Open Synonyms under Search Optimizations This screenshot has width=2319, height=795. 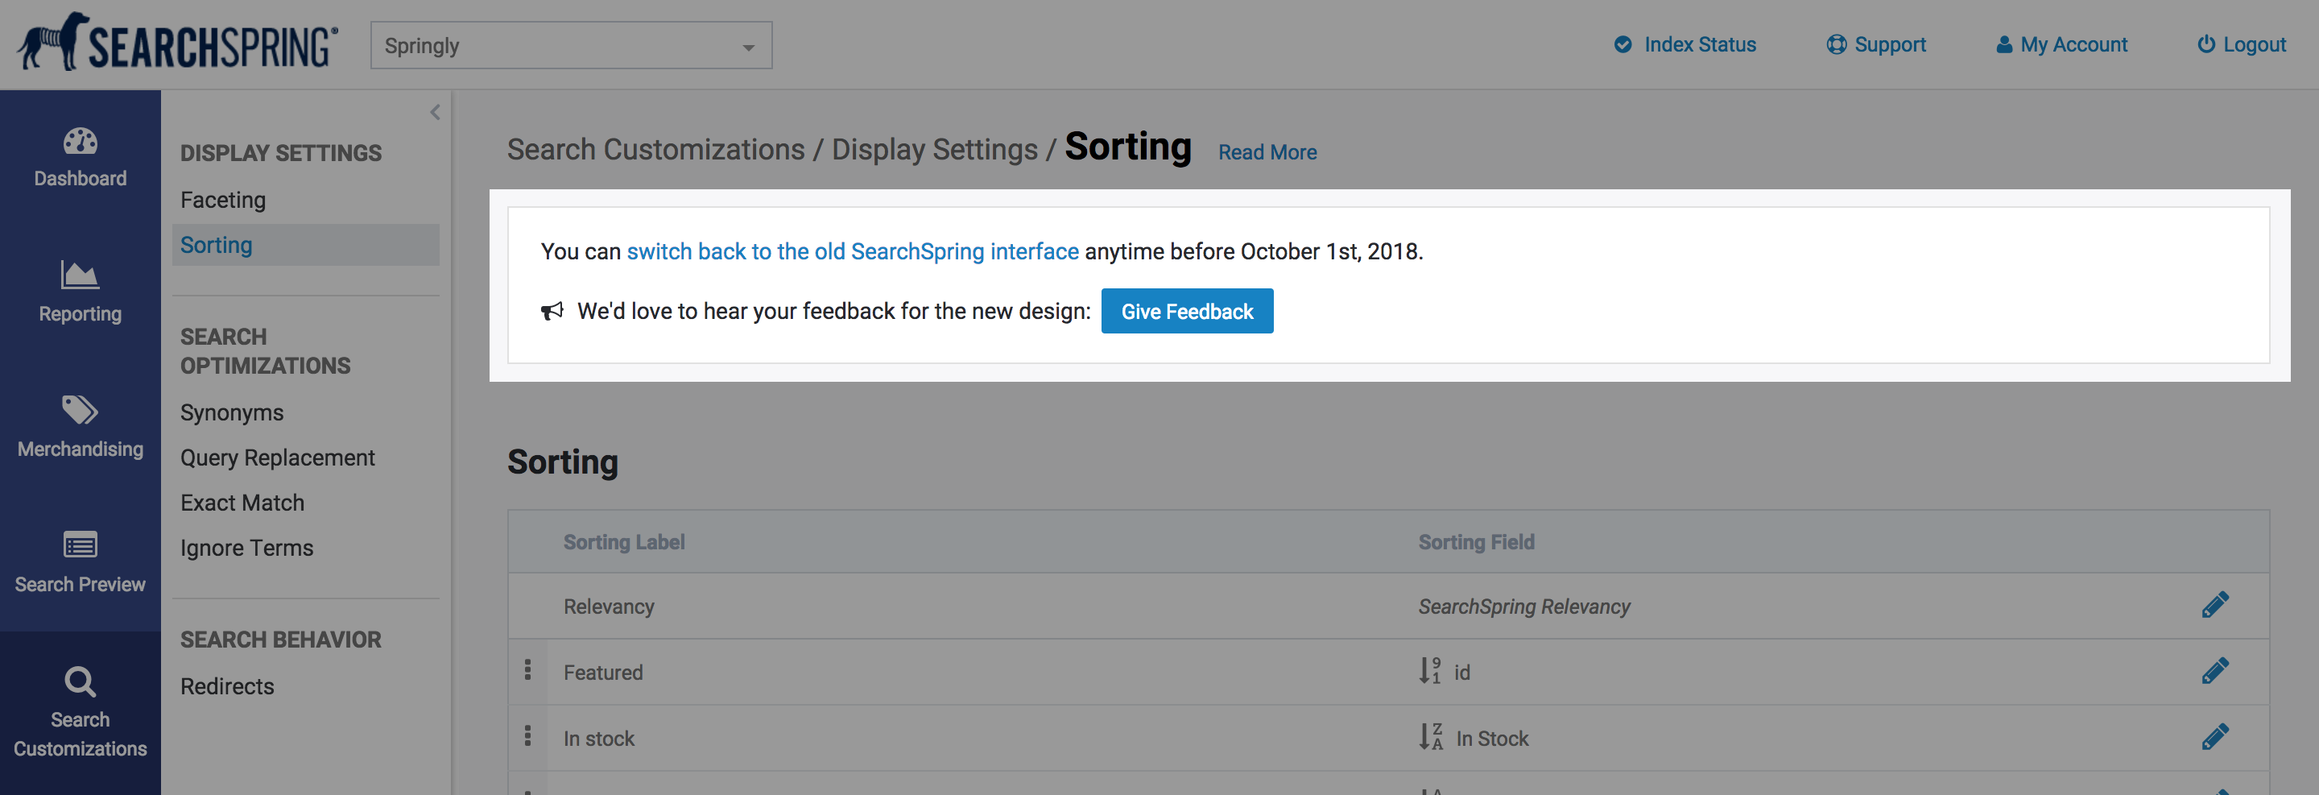click(x=231, y=412)
